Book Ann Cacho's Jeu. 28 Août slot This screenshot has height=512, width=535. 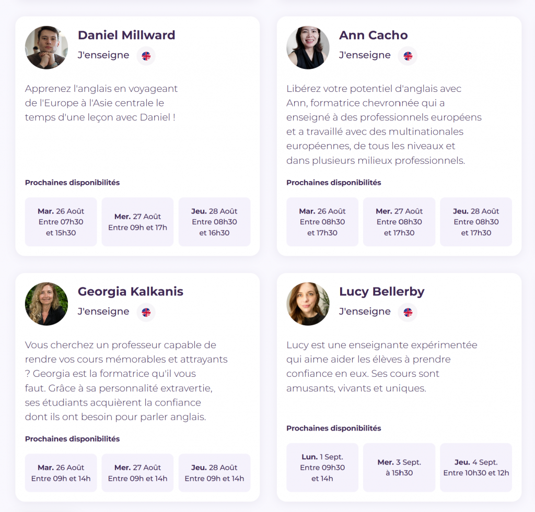pyautogui.click(x=475, y=222)
